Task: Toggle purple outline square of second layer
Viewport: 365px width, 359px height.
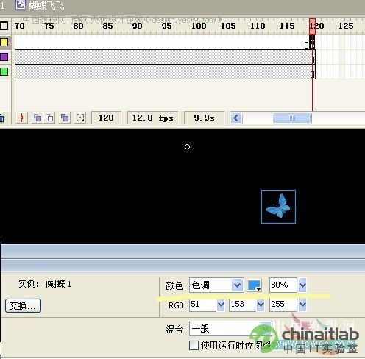Action: point(4,57)
